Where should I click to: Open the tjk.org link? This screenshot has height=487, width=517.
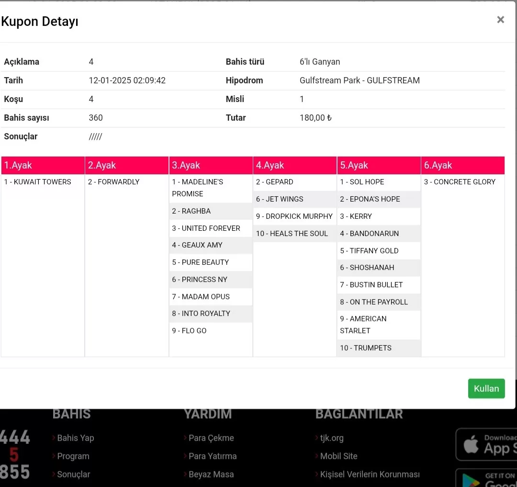click(x=332, y=438)
